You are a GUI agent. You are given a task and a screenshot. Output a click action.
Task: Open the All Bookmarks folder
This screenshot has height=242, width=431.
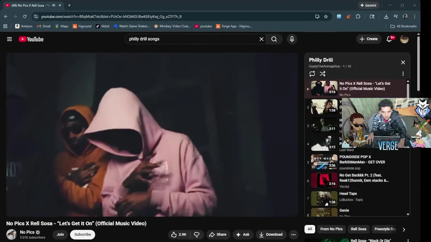(x=403, y=26)
